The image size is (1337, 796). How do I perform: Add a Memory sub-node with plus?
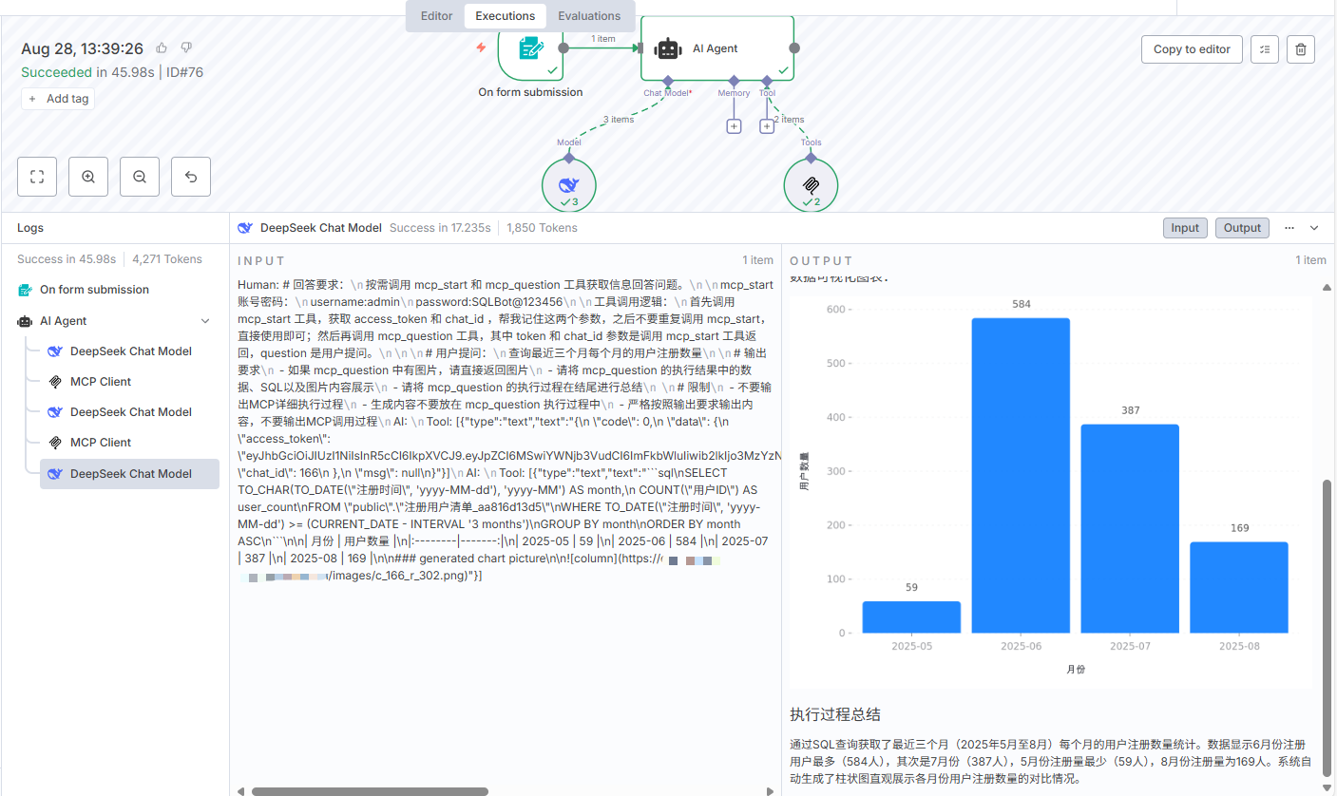(734, 126)
